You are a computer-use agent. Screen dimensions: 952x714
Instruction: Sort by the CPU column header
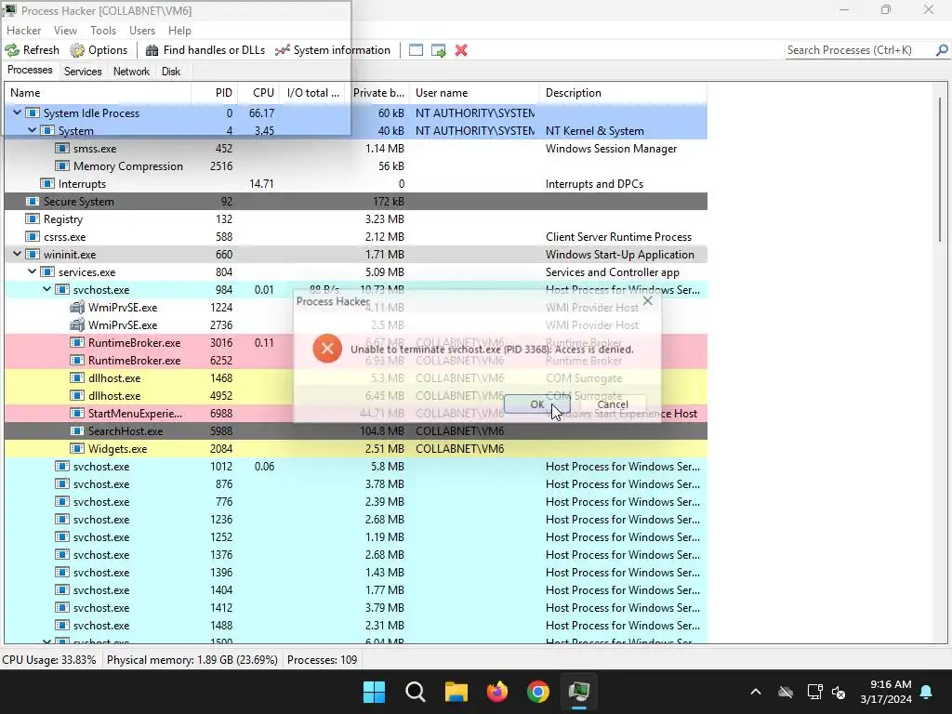[x=259, y=93]
